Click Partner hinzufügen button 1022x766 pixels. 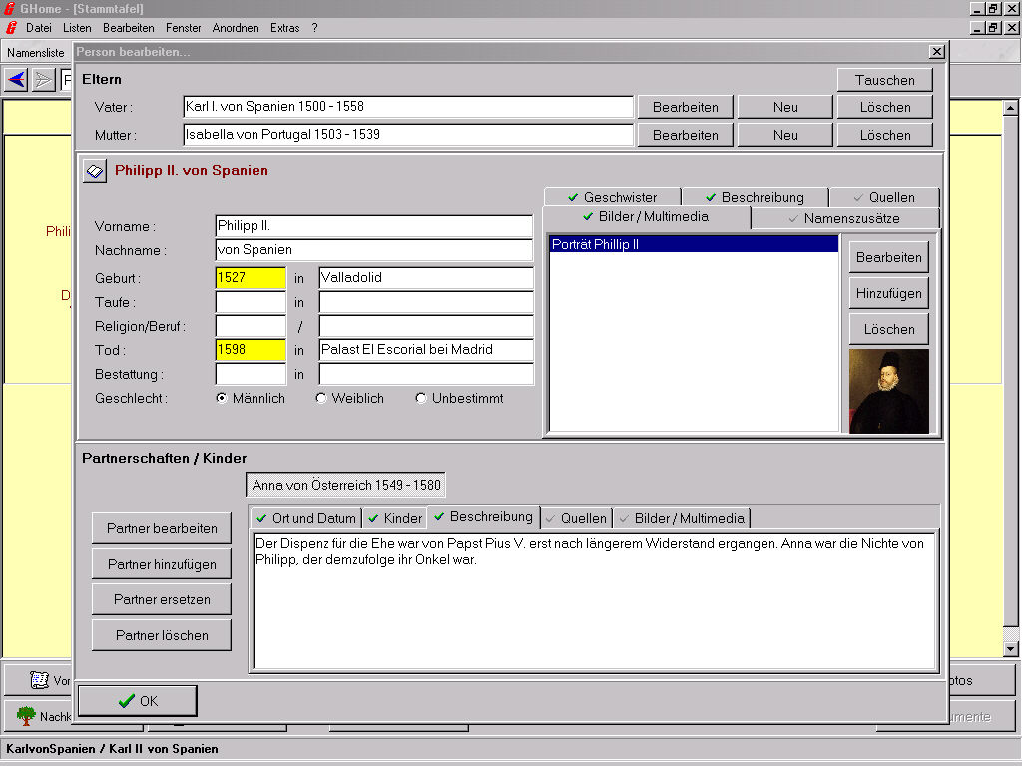tap(162, 564)
